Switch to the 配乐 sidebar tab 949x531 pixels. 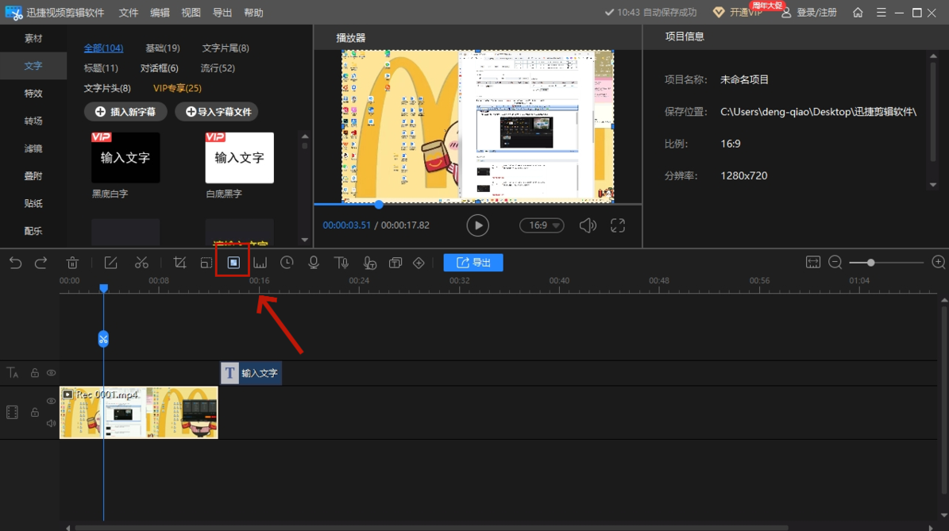[x=33, y=231]
